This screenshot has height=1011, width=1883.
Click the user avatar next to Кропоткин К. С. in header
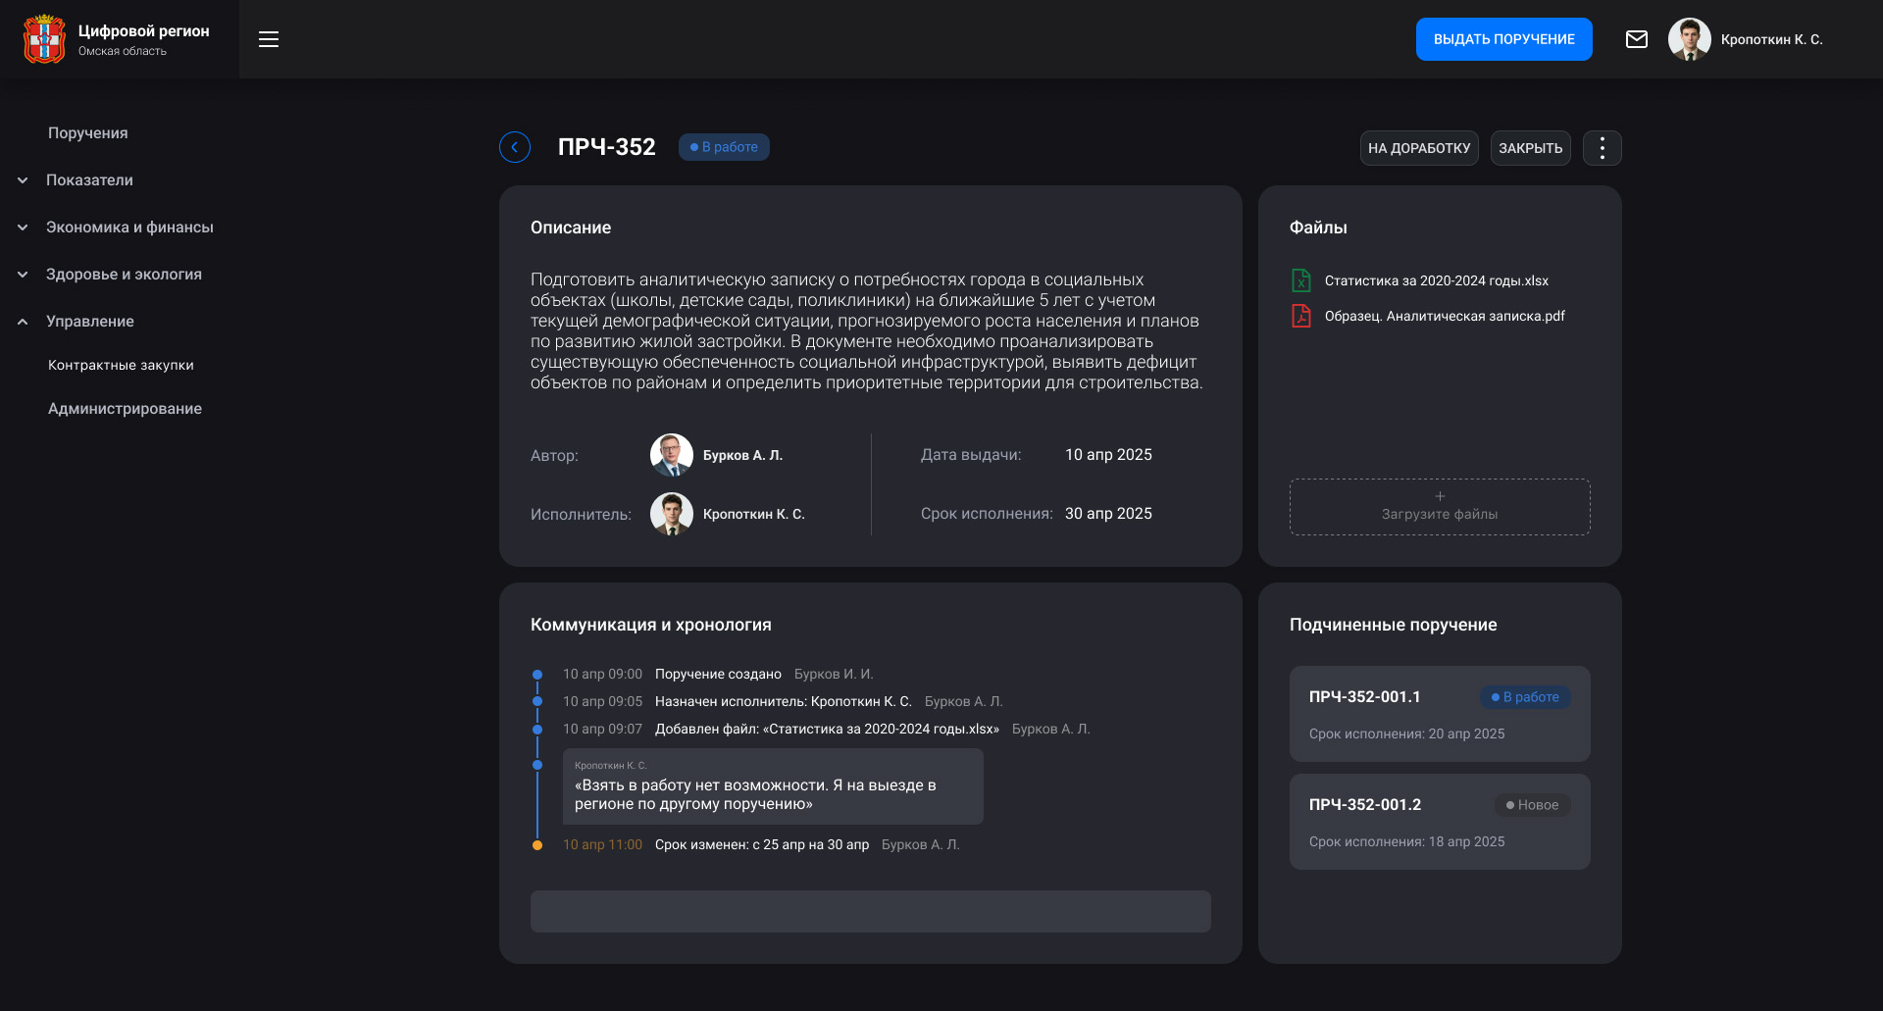coord(1690,39)
